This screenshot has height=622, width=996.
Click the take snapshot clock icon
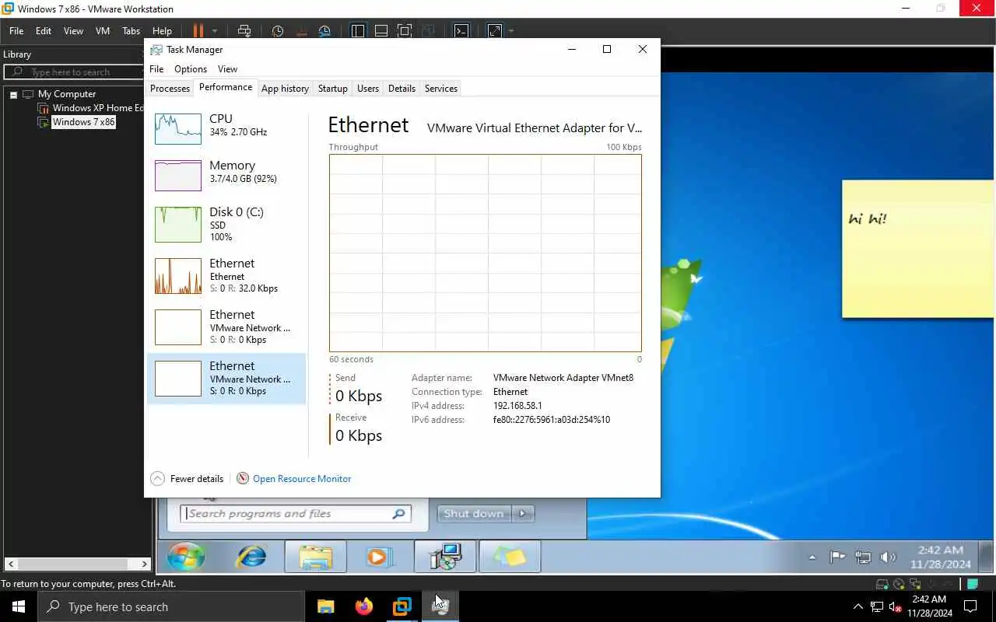(278, 31)
